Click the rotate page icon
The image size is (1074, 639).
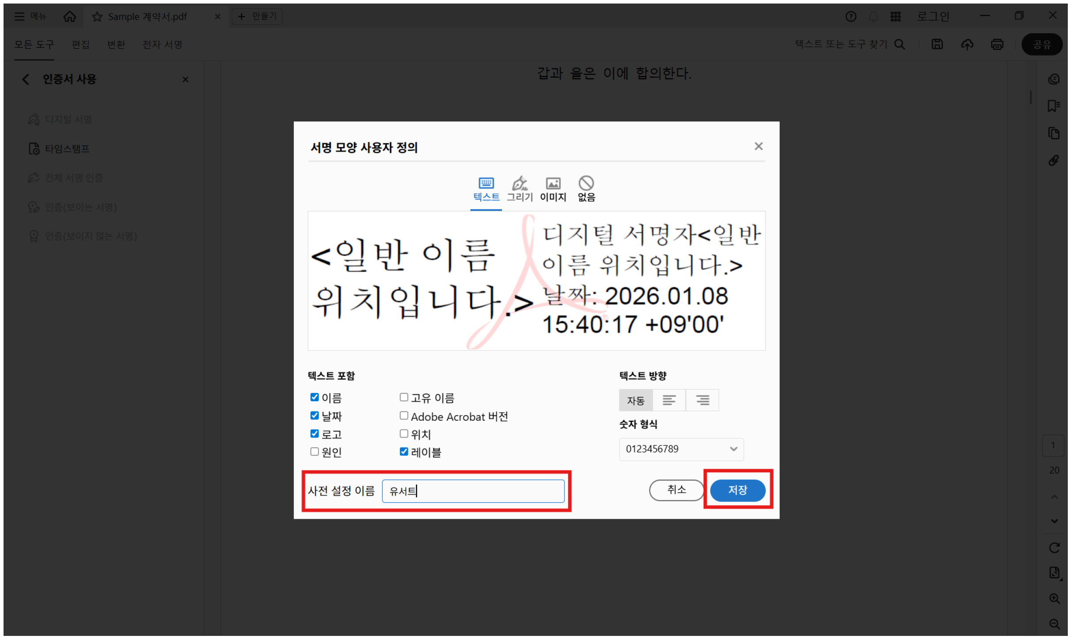pos(1055,548)
